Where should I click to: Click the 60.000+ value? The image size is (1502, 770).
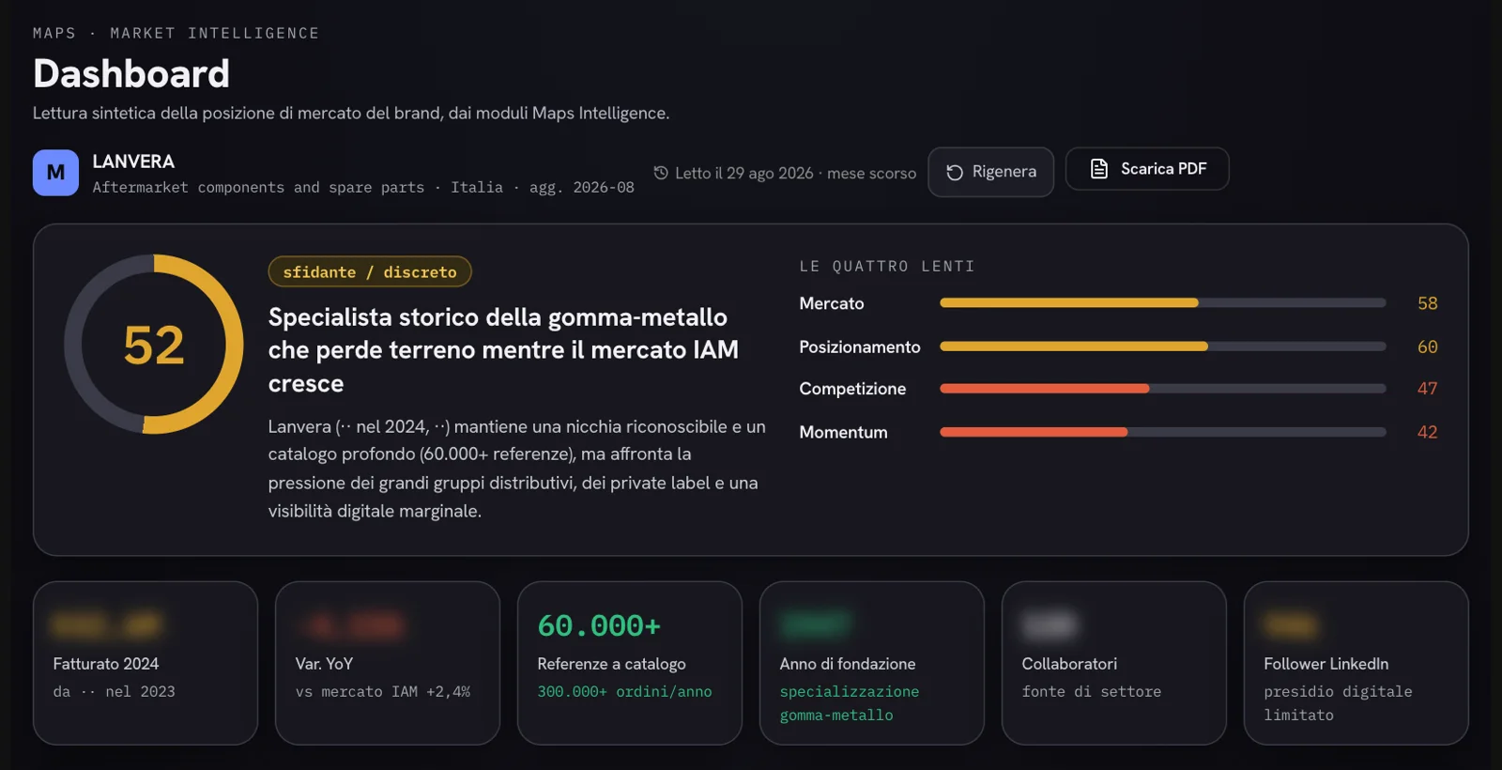(599, 625)
